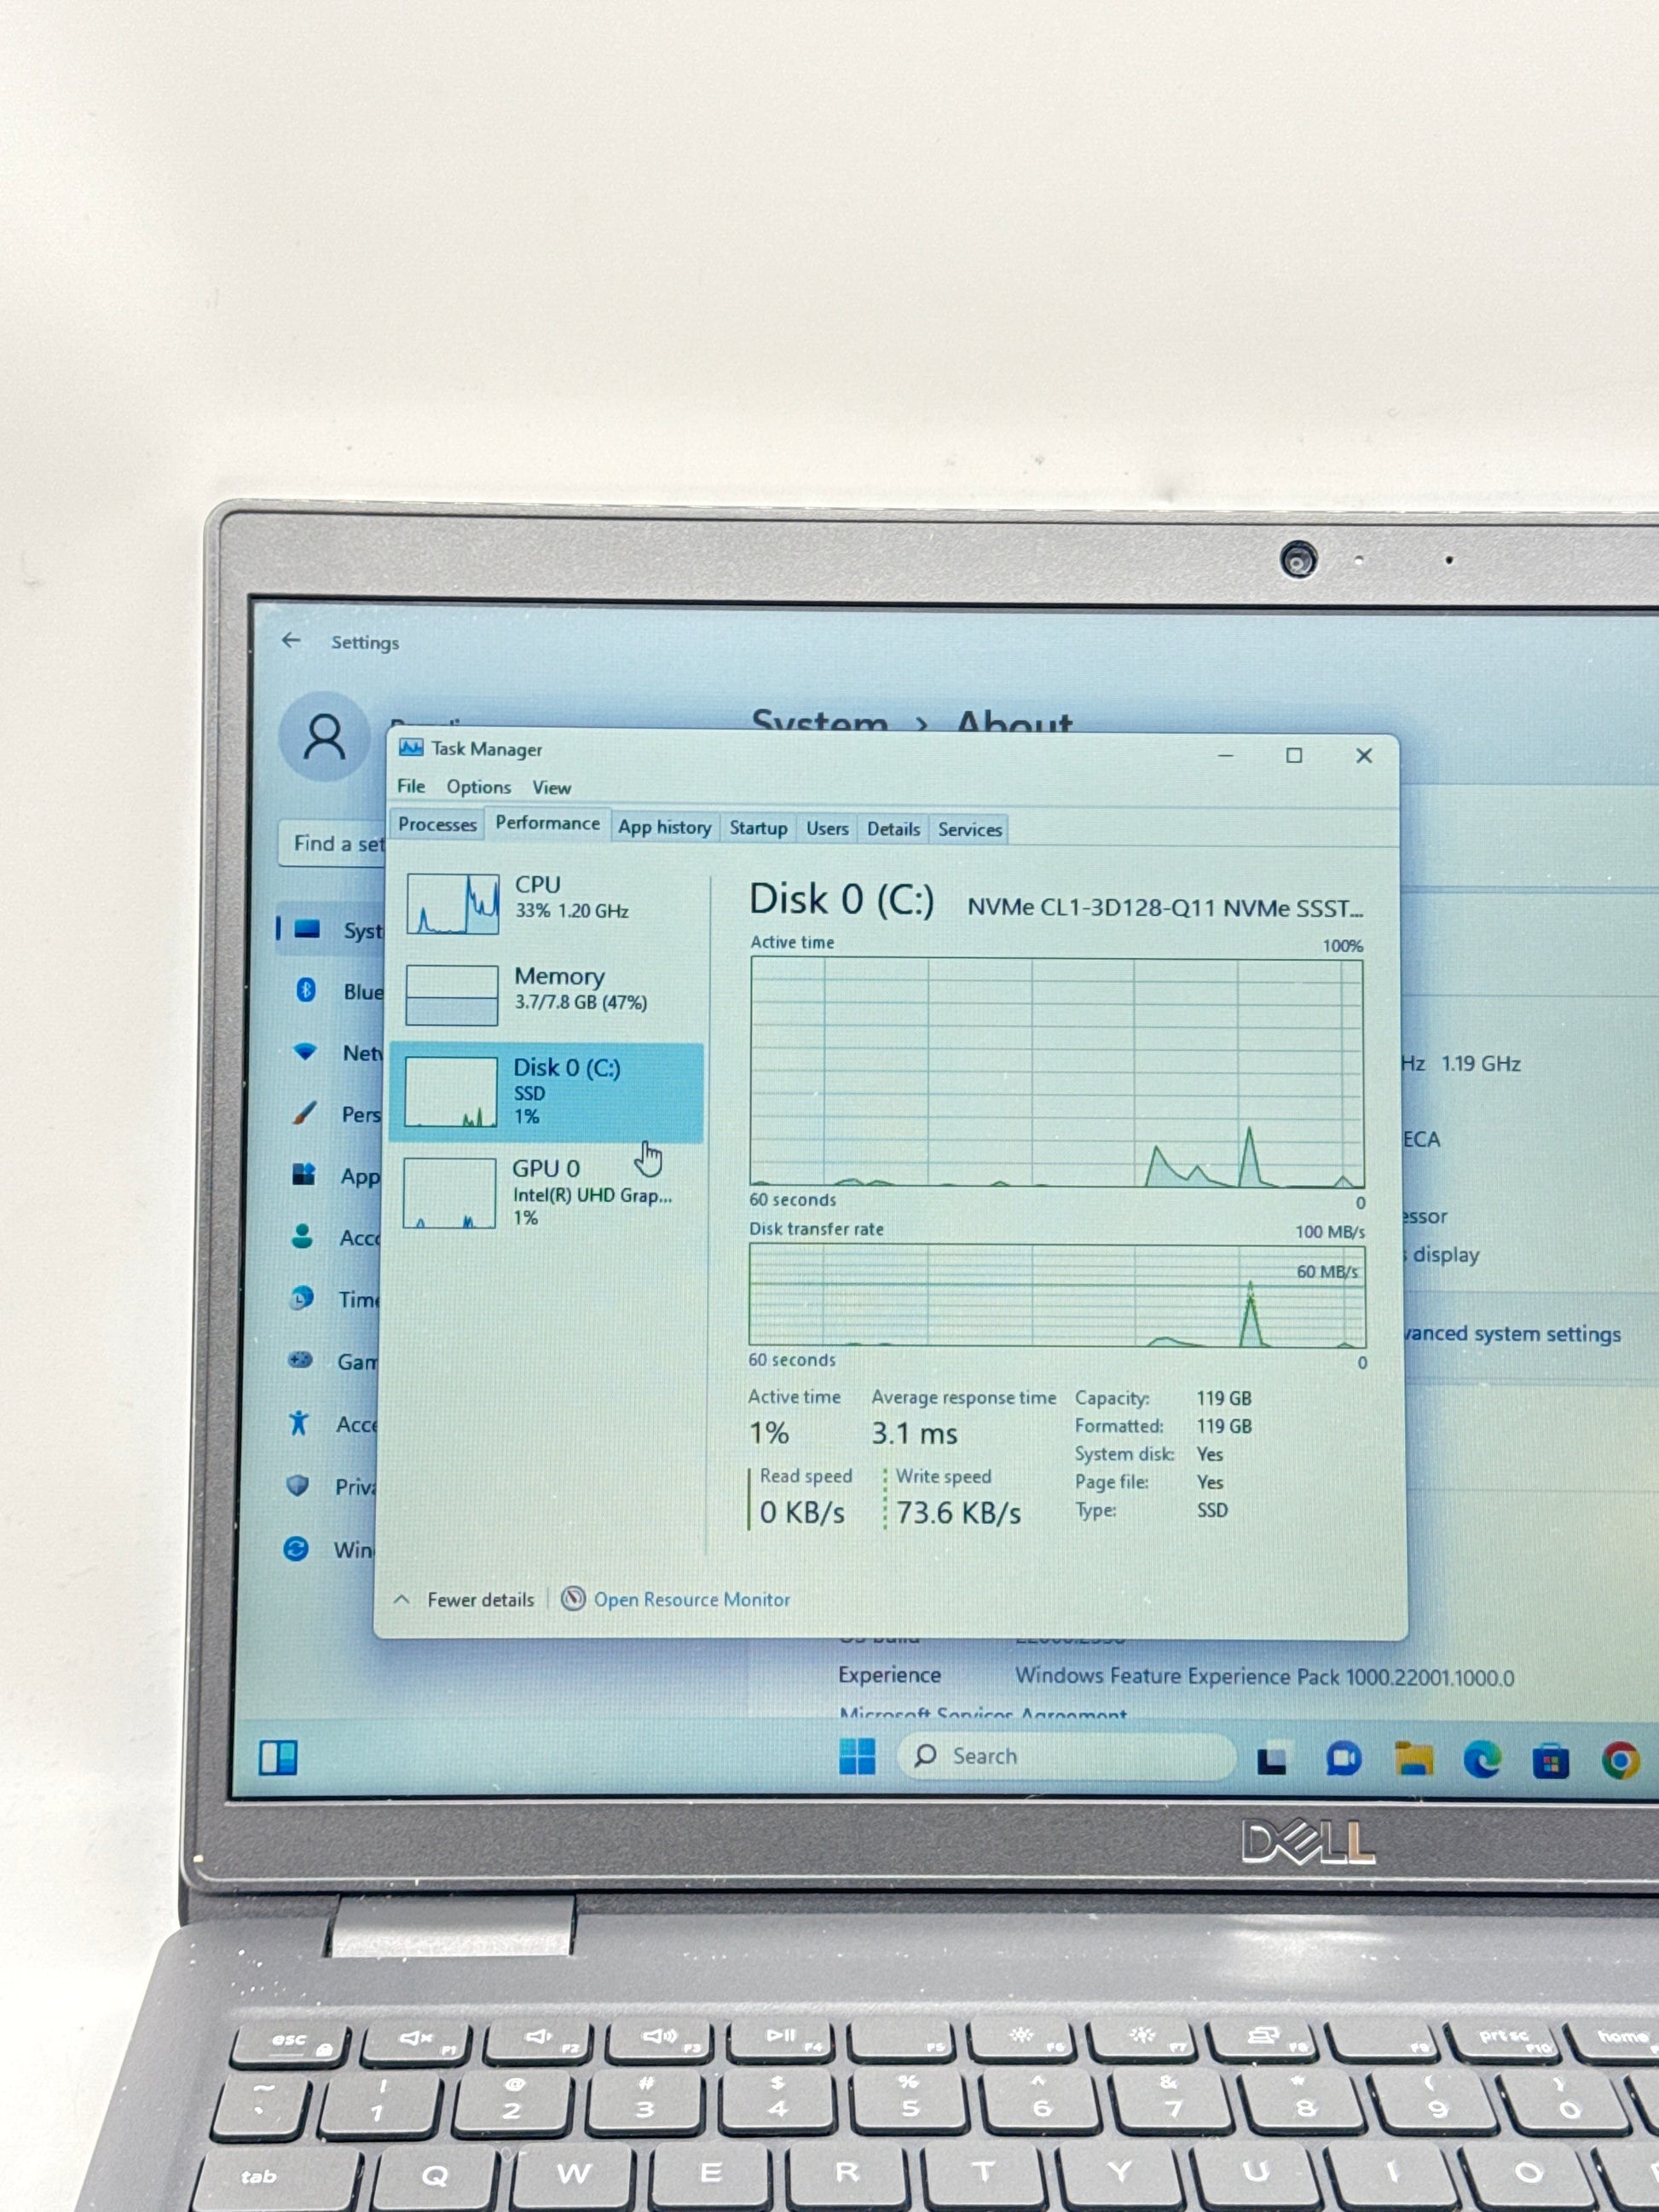
Task: Go back with Settings arrow
Action: 291,640
